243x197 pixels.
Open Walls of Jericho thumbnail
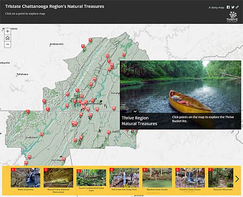(26, 178)
